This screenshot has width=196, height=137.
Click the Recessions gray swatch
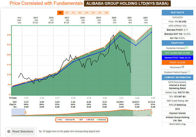tap(183, 67)
